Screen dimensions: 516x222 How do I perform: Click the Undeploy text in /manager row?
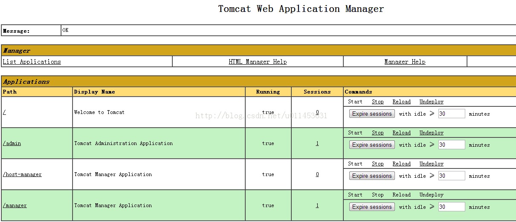pos(432,195)
